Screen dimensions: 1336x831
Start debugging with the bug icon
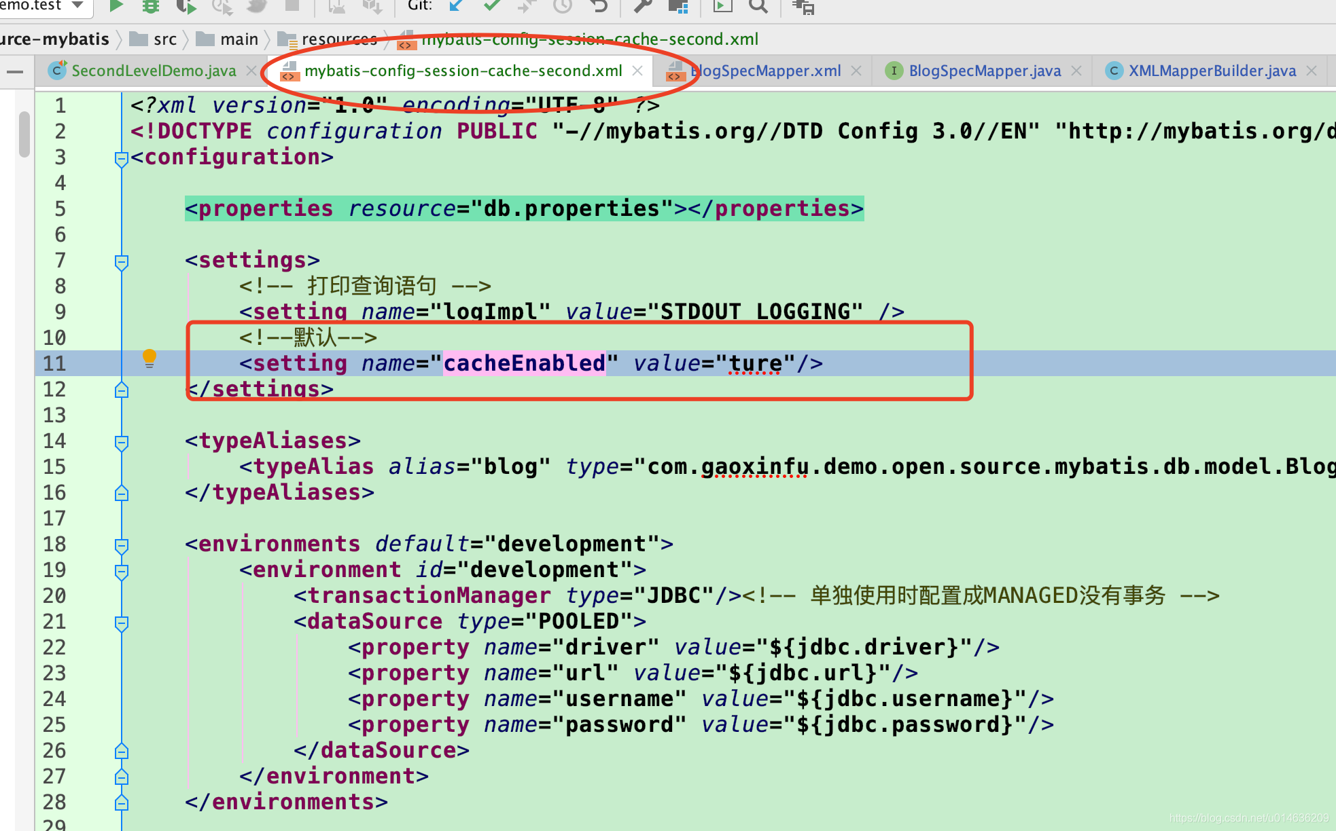(x=150, y=6)
